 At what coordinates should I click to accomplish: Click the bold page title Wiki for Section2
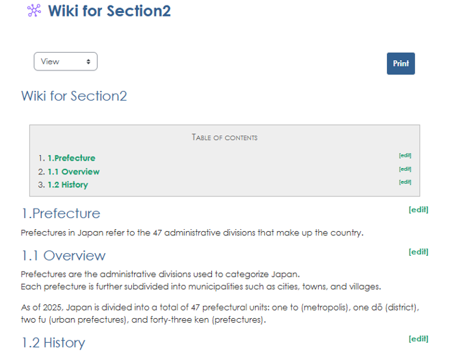pyautogui.click(x=109, y=11)
